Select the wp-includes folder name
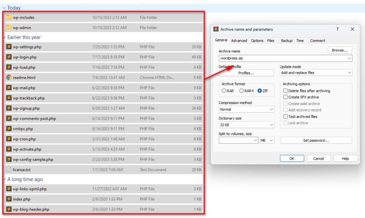 (24, 17)
